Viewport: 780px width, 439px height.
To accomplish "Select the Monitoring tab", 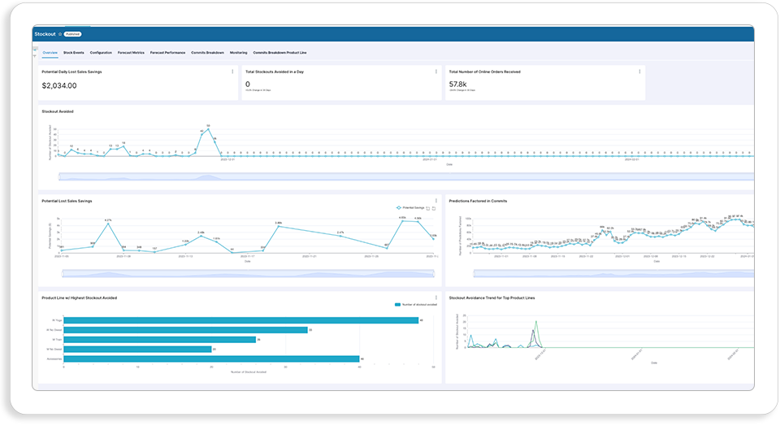I will 238,53.
